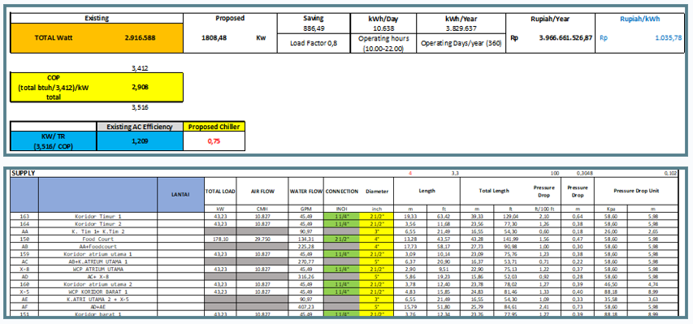Image resolution: width=693 pixels, height=324 pixels.
Task: Click the Saving 886,49 cell
Action: [314, 23]
